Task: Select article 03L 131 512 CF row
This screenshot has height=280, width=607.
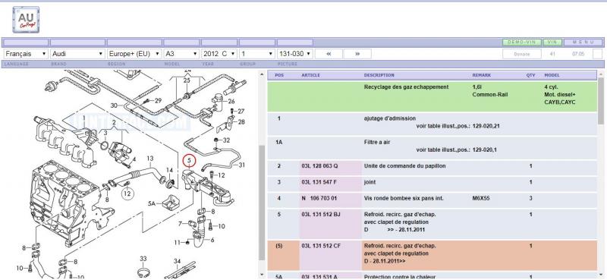Action: [432, 255]
